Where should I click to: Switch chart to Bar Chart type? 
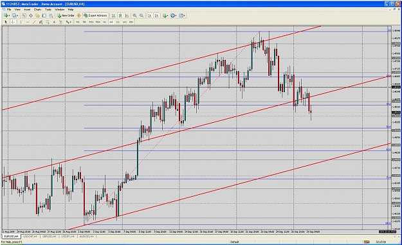click(113, 15)
